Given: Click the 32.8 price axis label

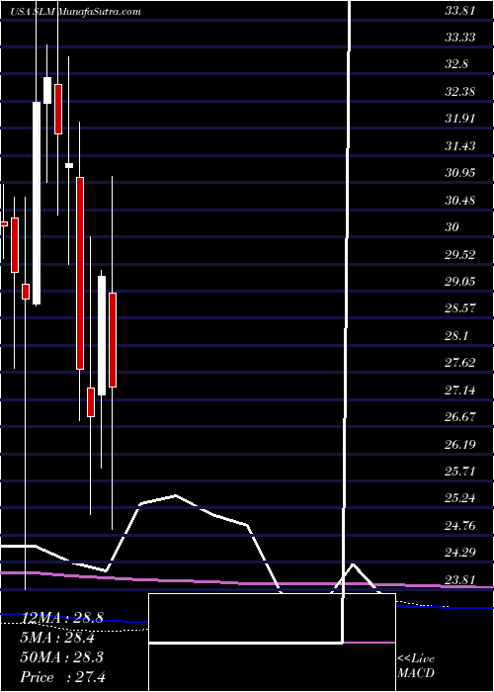Looking at the screenshot, I should point(456,64).
